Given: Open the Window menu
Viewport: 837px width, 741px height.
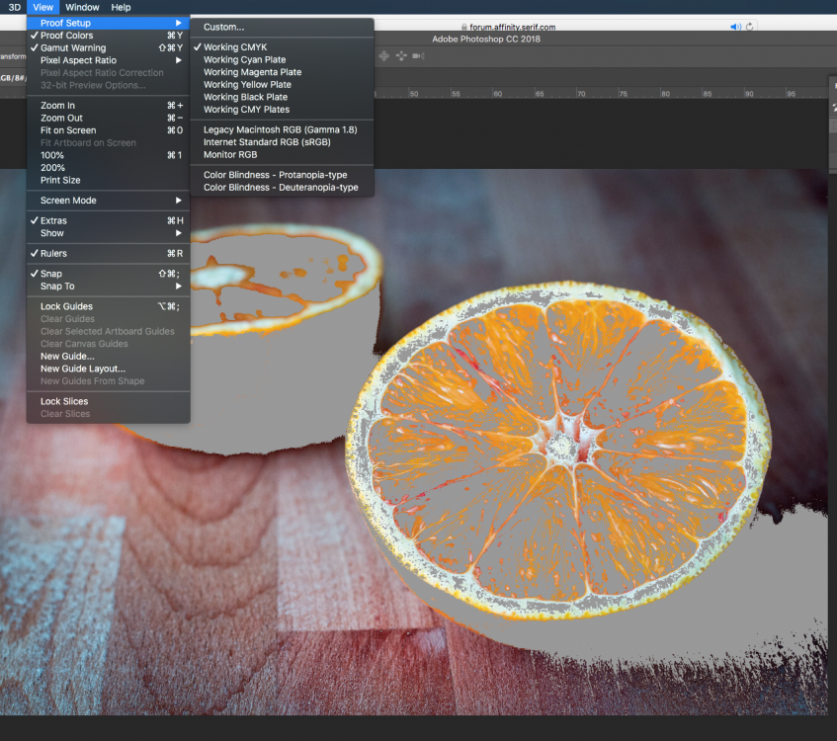Looking at the screenshot, I should 82,7.
